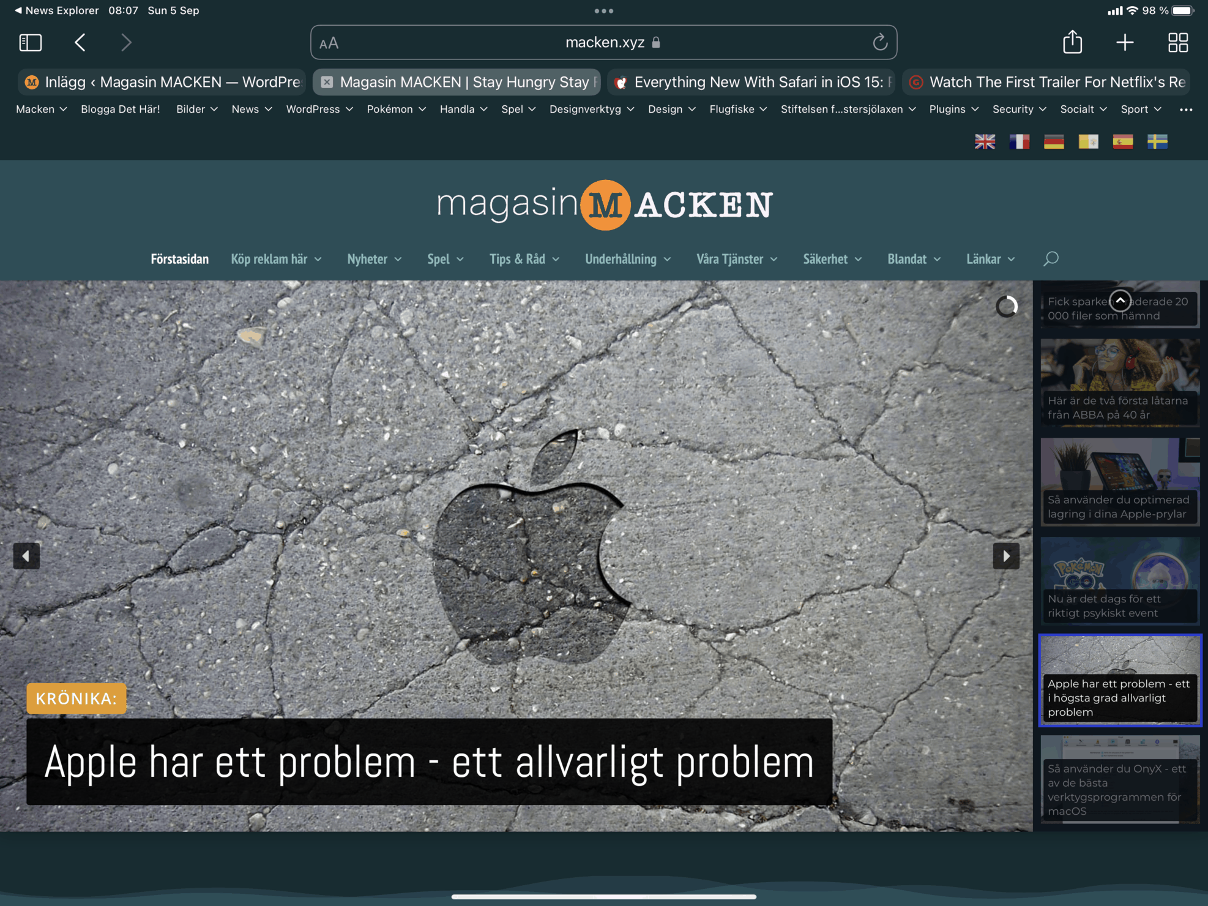Open the Share sheet
The image size is (1208, 906).
pos(1073,42)
